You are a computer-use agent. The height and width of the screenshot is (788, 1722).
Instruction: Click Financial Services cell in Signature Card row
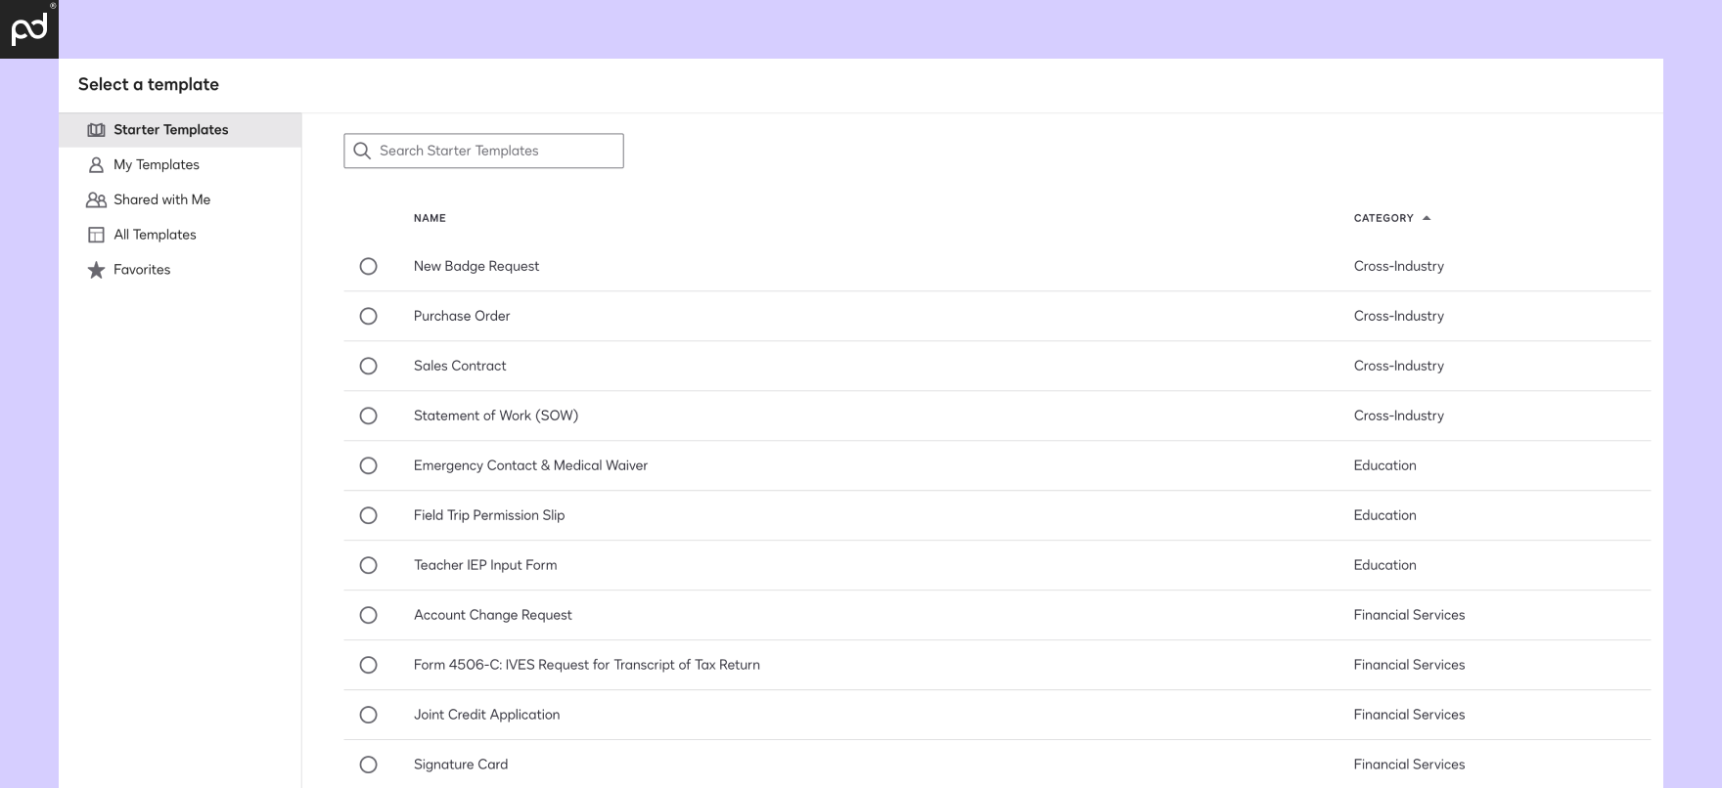click(1410, 765)
